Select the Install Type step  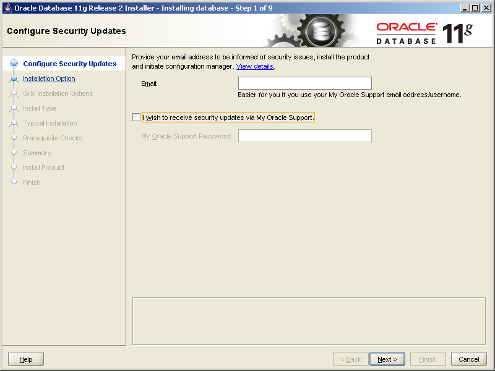pos(40,108)
